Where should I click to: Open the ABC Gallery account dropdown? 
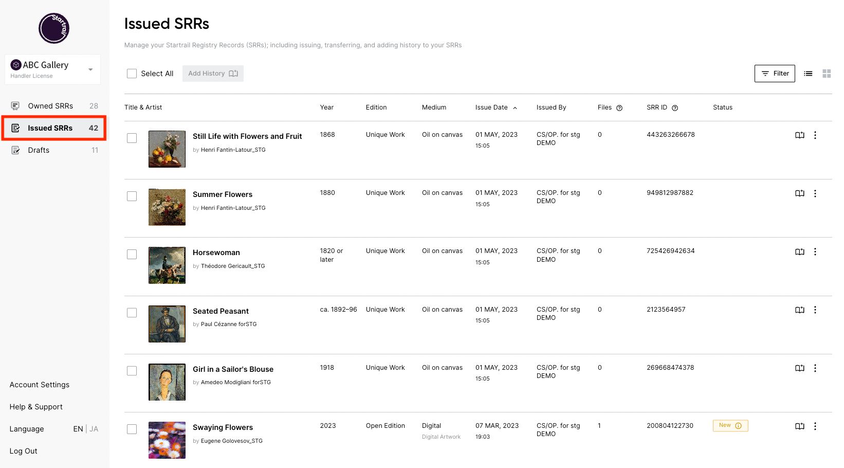pos(52,69)
